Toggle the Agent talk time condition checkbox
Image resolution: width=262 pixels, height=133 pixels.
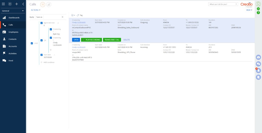(42, 23)
